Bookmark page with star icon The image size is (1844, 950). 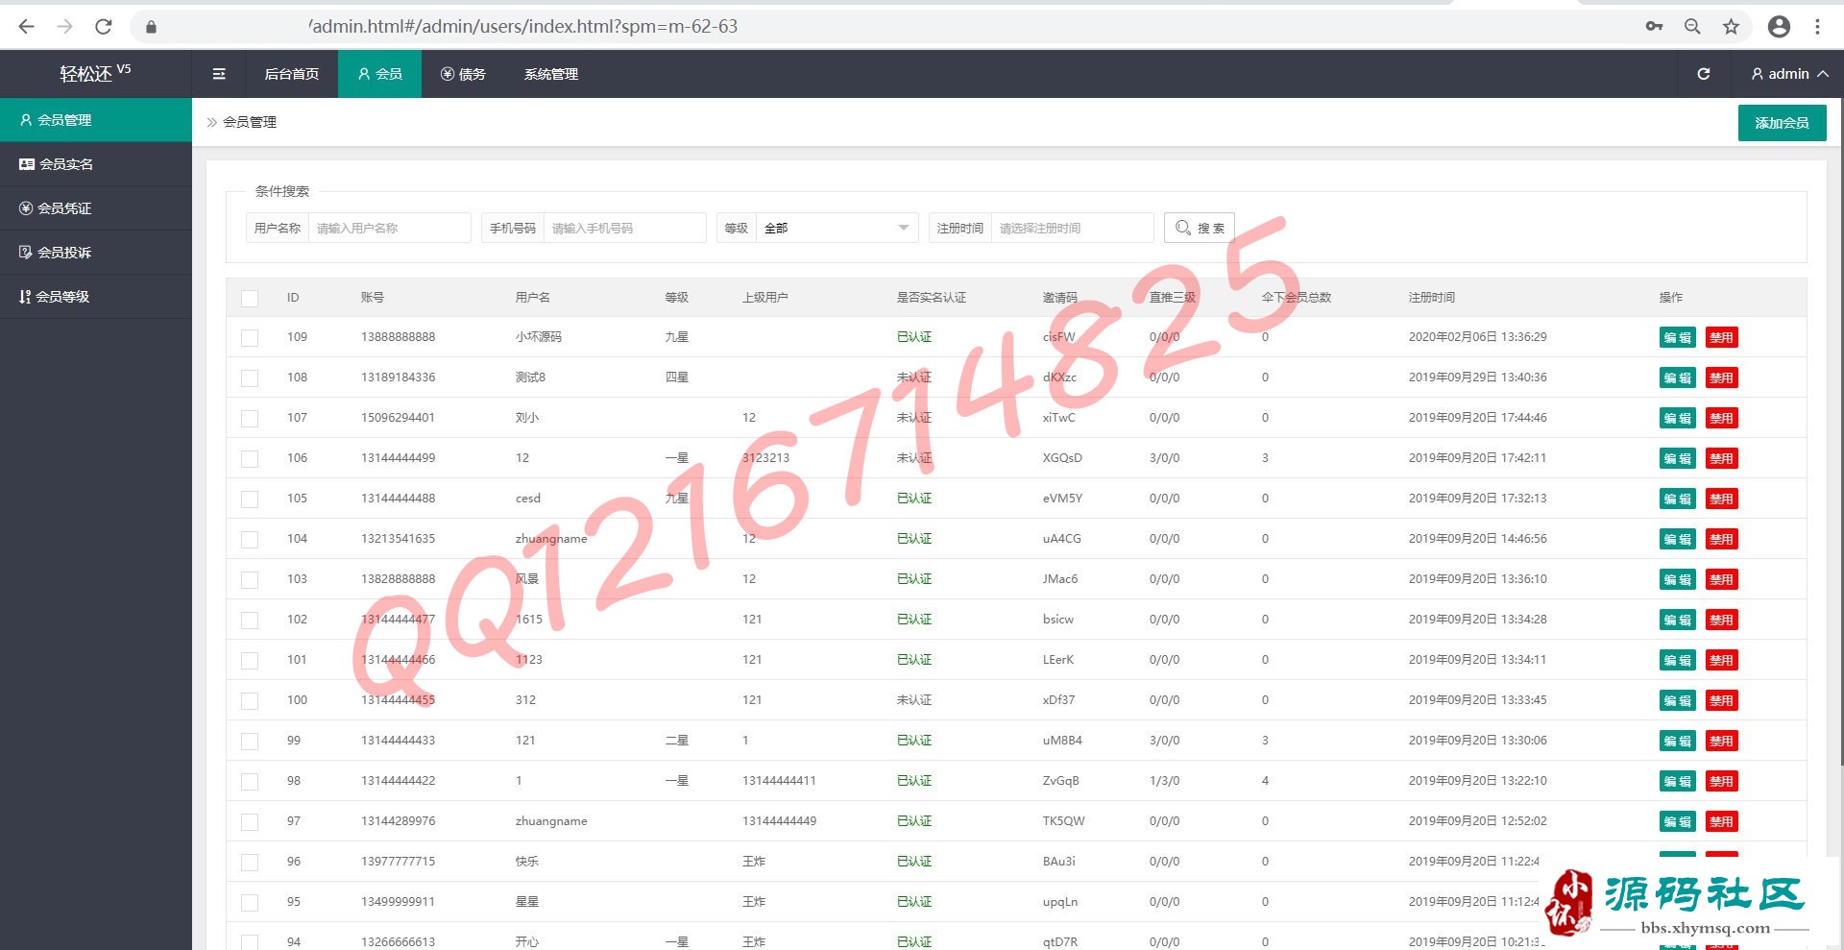click(1731, 27)
